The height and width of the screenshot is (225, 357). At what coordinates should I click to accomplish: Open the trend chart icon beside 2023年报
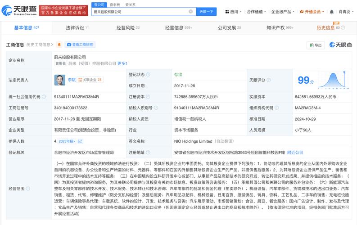(x=80, y=141)
